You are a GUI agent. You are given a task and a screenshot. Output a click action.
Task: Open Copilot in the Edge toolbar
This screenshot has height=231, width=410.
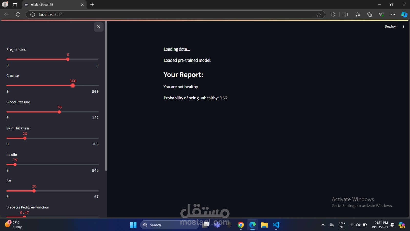pyautogui.click(x=404, y=15)
